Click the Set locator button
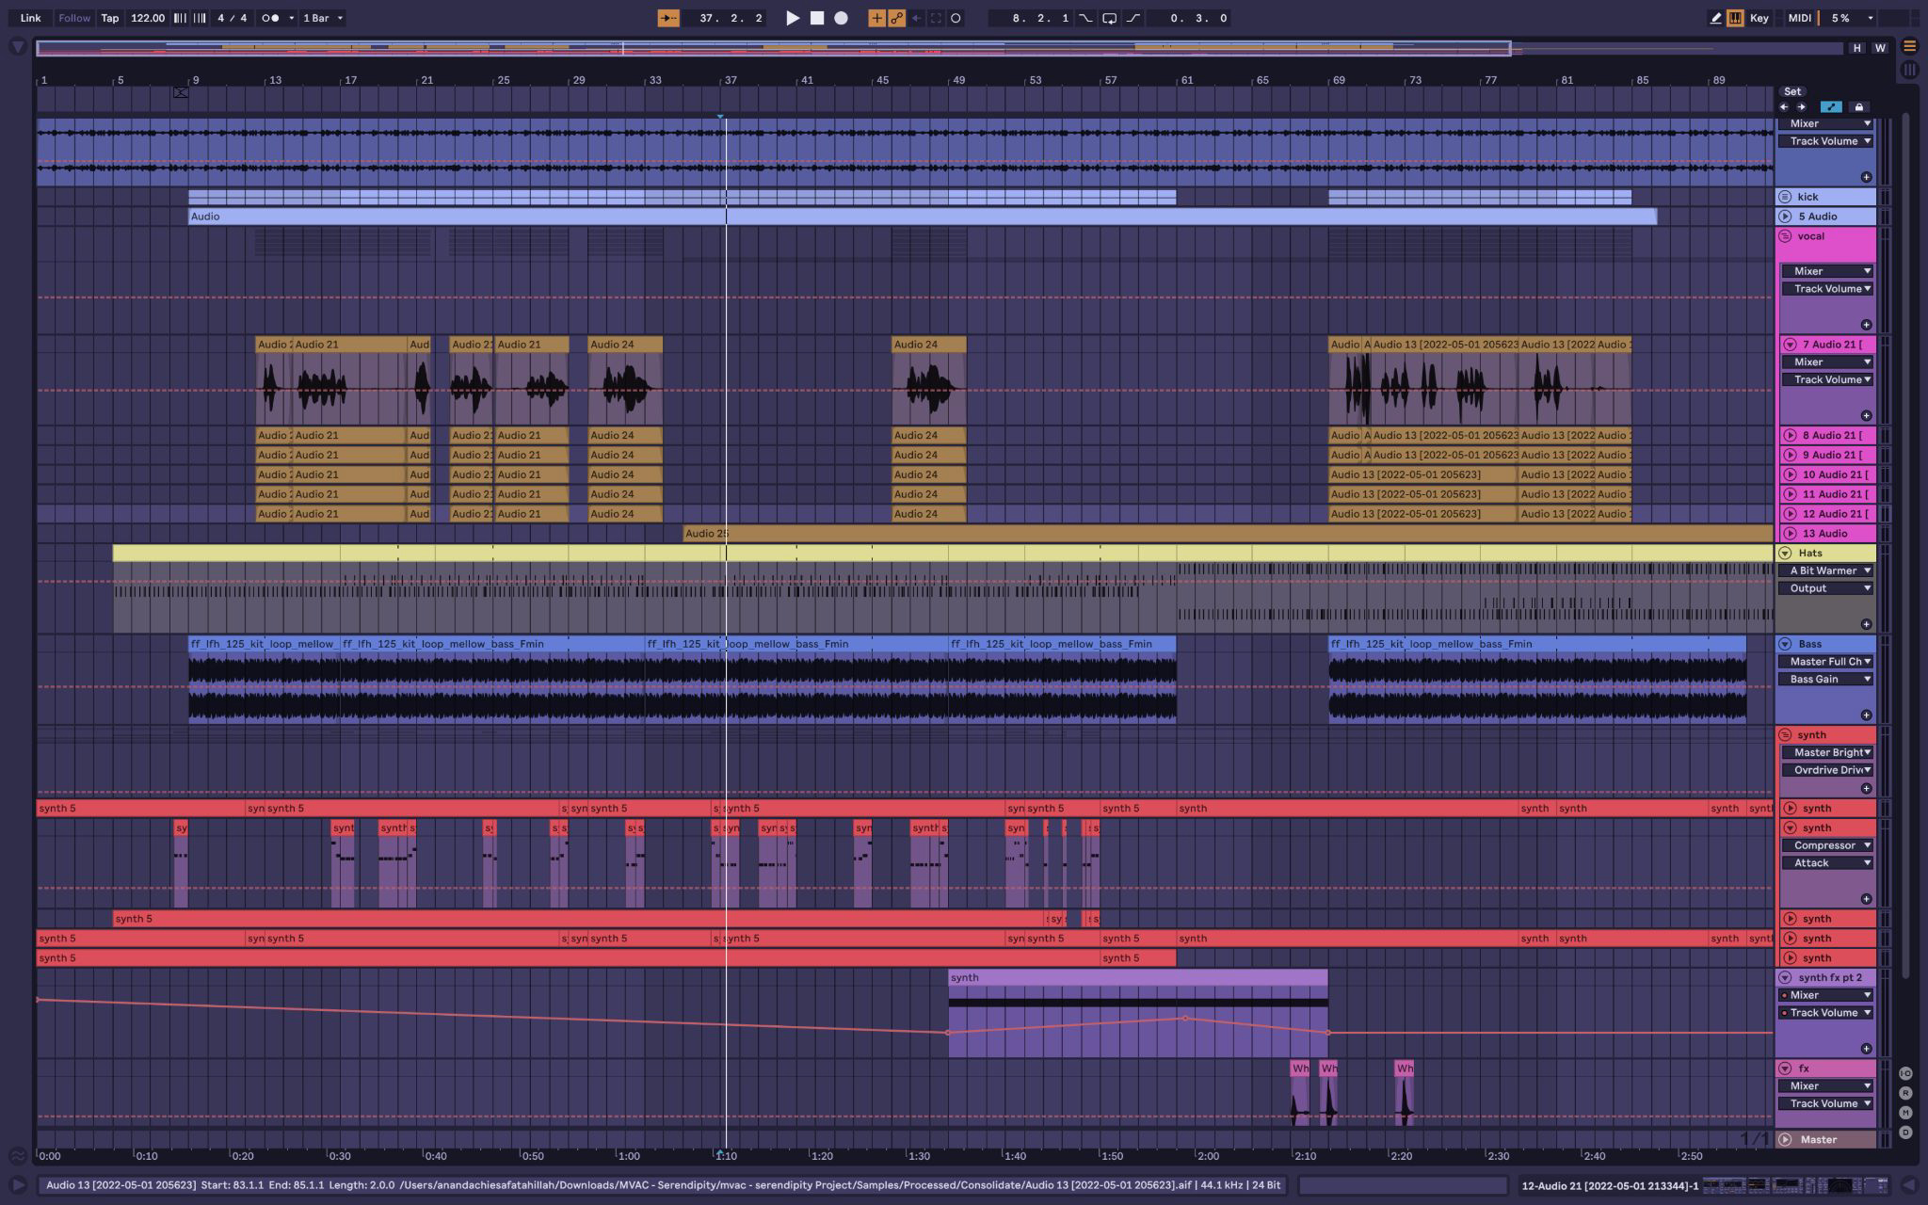Image resolution: width=1928 pixels, height=1205 pixels. tap(1791, 91)
